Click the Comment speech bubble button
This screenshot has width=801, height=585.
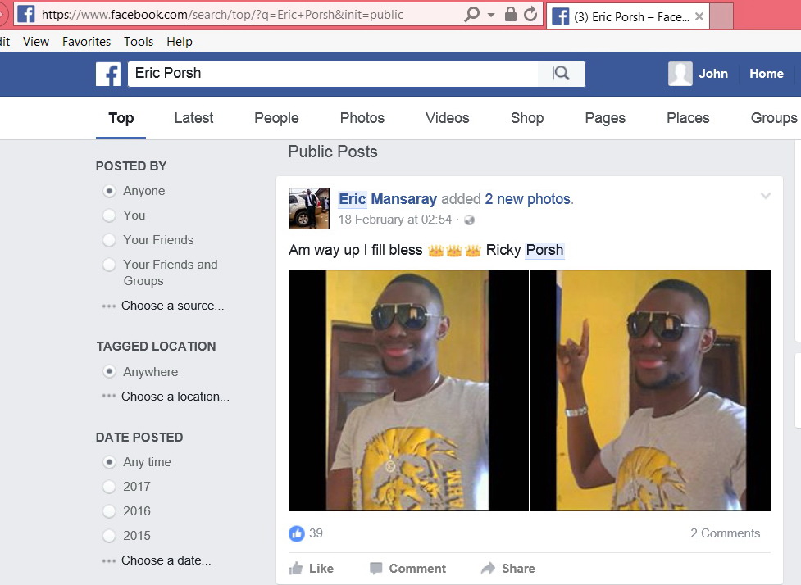point(407,568)
